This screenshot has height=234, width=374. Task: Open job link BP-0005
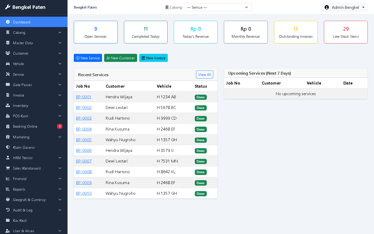(84, 140)
